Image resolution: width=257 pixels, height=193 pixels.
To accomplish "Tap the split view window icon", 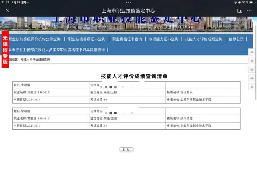I will [x=240, y=11].
